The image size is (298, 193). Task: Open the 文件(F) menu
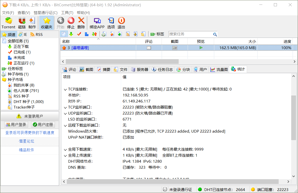pos(8,13)
